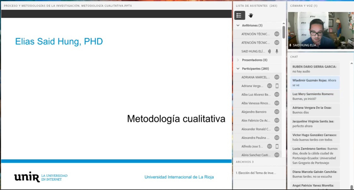The image size is (354, 190).
Task: Click mobile device icon beside Adriana Verga
Action: click(277, 86)
